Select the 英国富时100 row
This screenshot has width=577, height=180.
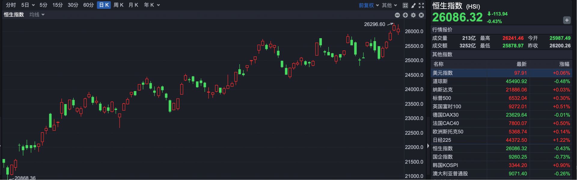(501, 106)
